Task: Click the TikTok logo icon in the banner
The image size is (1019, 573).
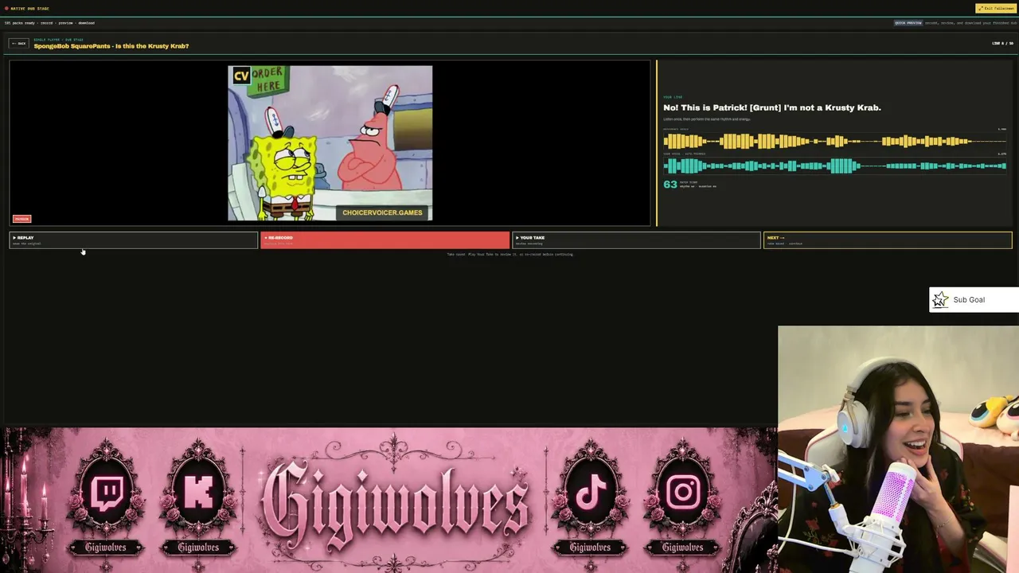Action: point(590,493)
